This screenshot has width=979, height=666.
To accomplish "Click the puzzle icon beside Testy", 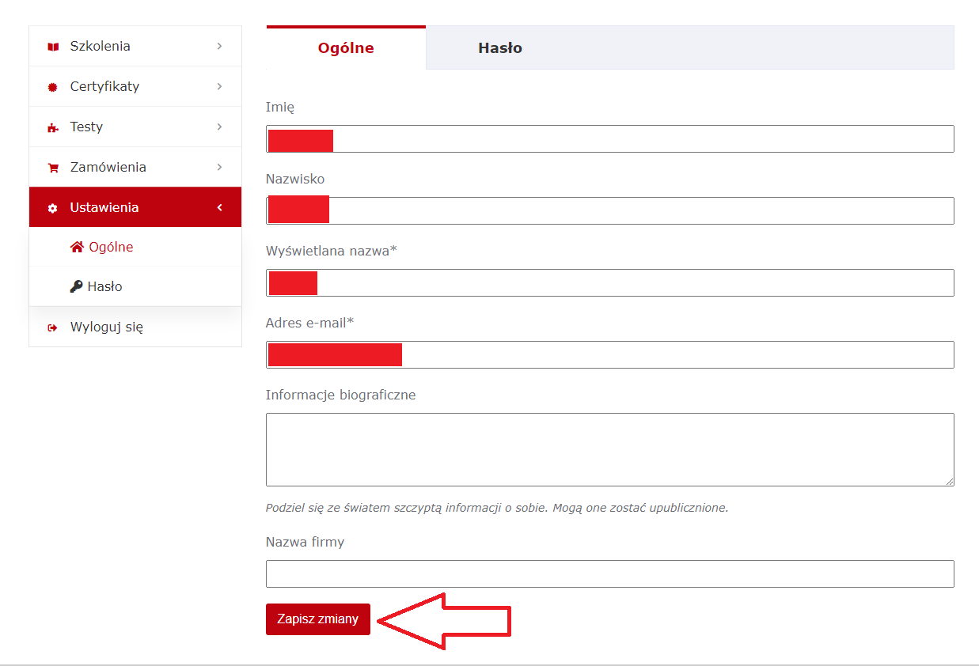I will pyautogui.click(x=53, y=127).
